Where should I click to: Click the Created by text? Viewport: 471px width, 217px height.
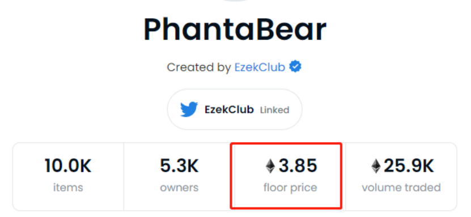[x=198, y=67]
